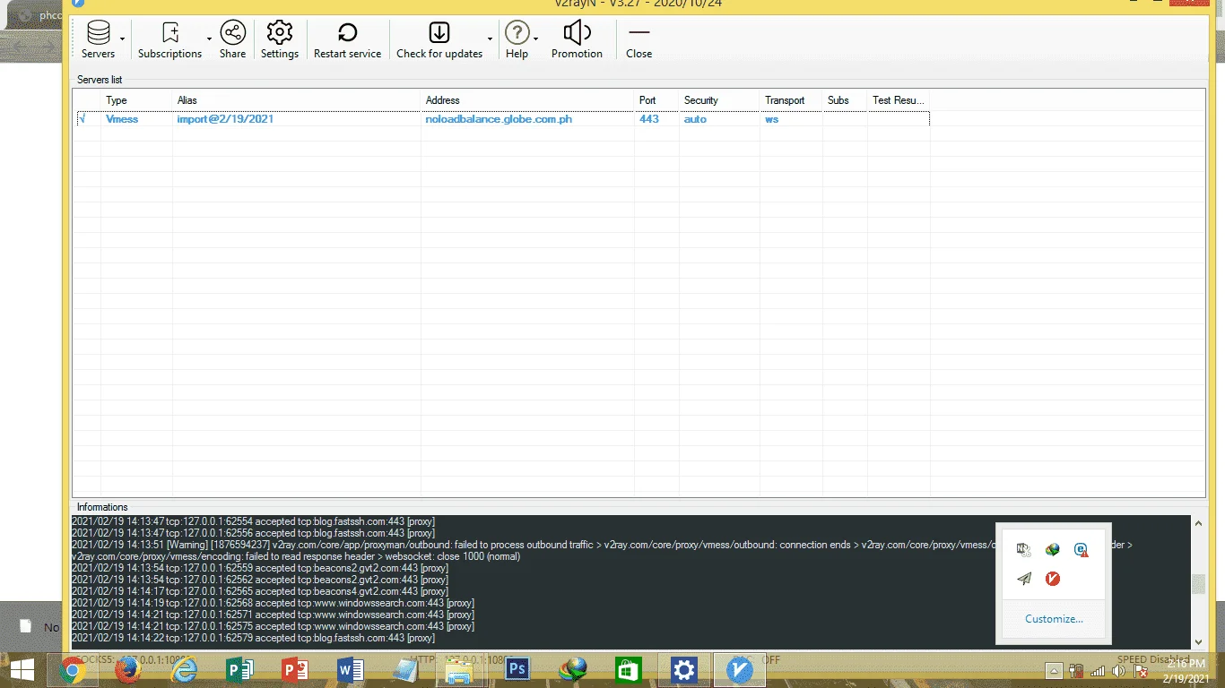Sort servers by the Type column header
1225x688 pixels.
coord(136,100)
